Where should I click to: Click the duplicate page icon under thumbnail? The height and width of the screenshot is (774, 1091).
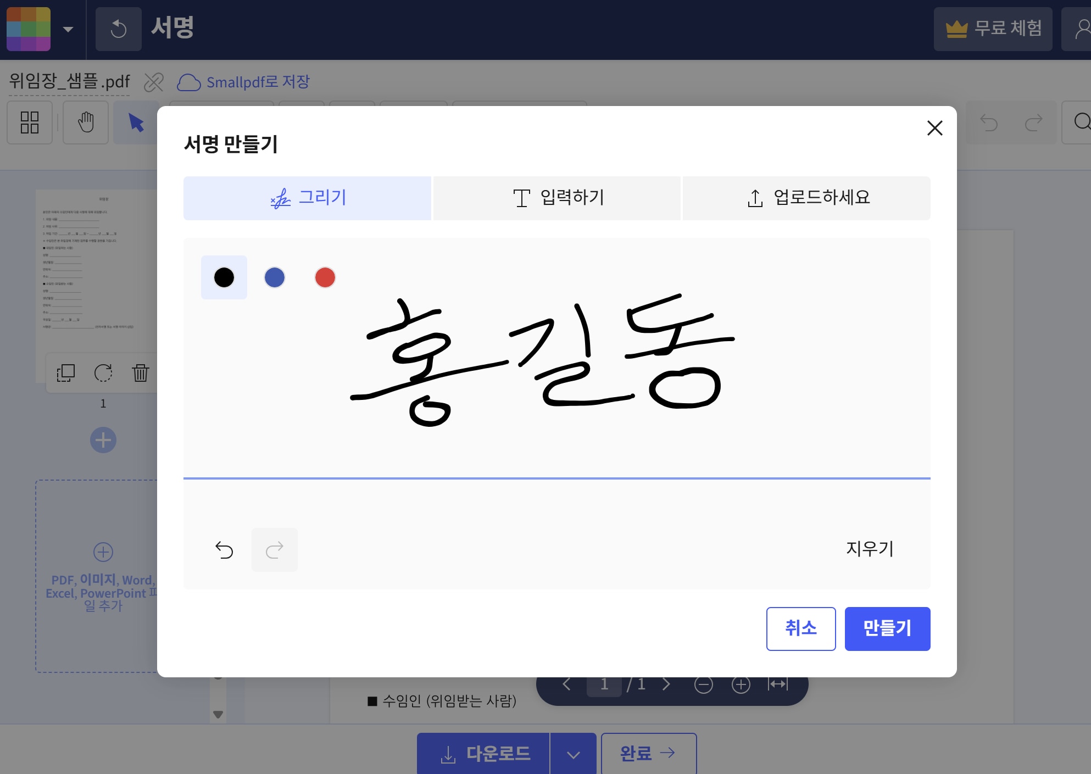tap(66, 373)
